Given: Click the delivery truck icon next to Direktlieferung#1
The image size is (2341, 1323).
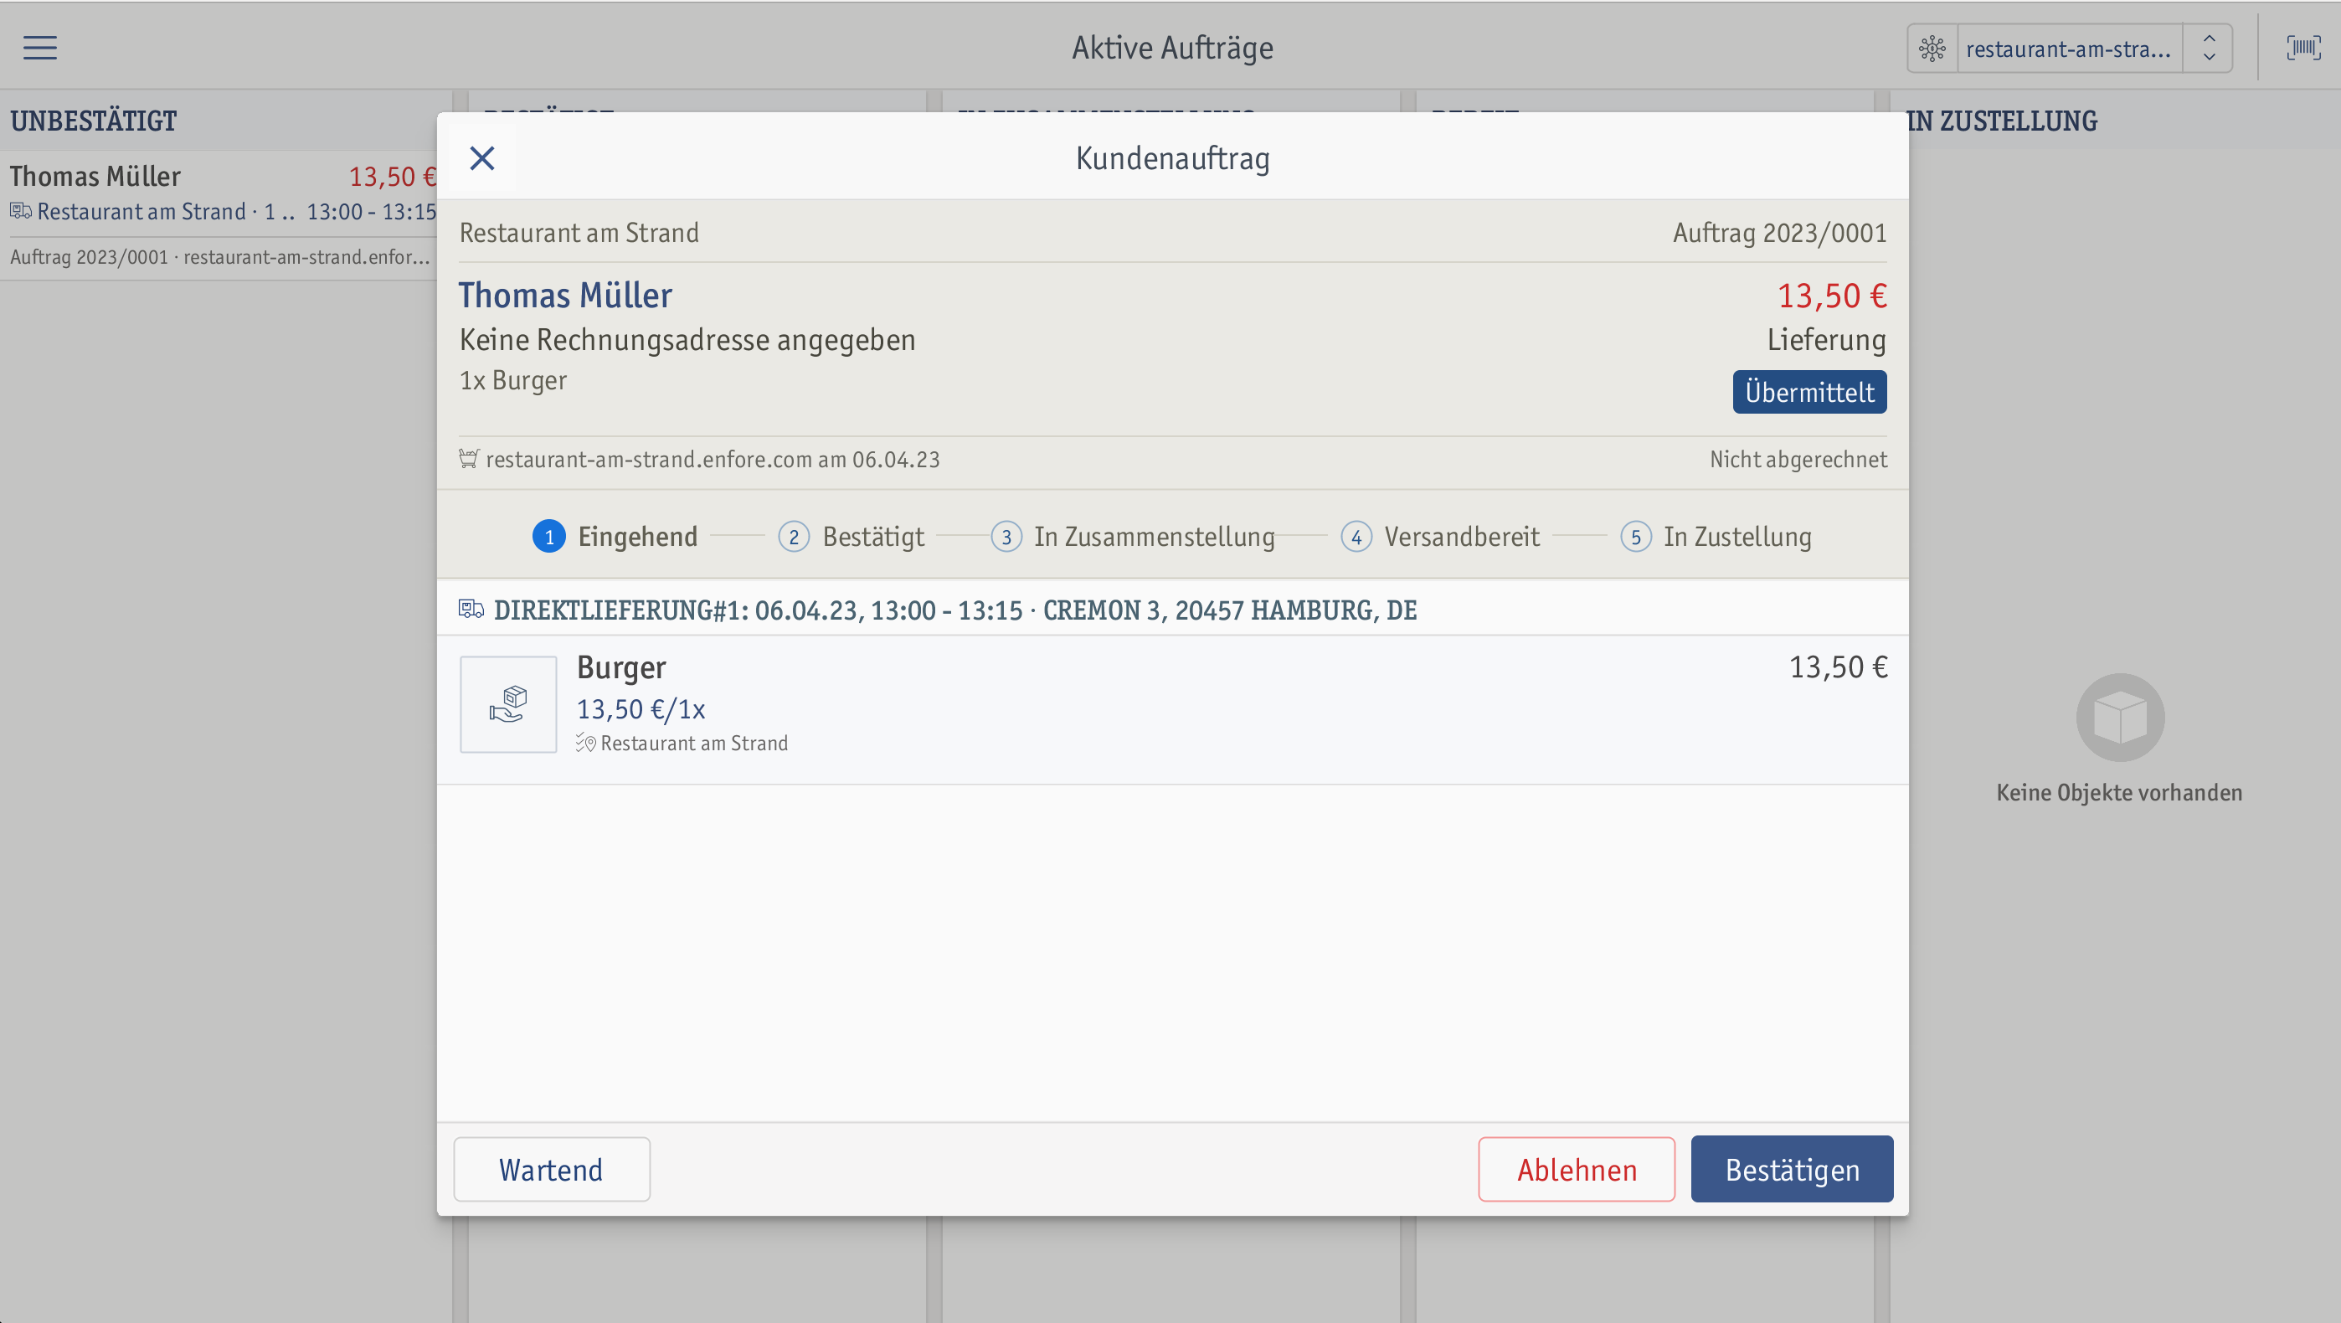Looking at the screenshot, I should [471, 609].
